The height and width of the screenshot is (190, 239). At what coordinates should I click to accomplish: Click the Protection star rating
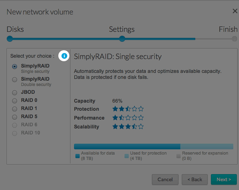pos(128,109)
